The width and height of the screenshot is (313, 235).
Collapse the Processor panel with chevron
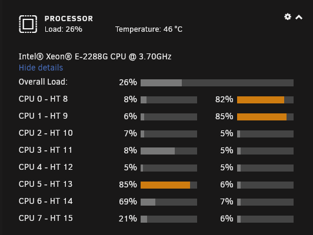point(299,17)
